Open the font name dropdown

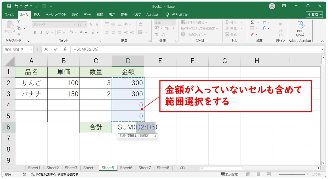tap(75, 24)
